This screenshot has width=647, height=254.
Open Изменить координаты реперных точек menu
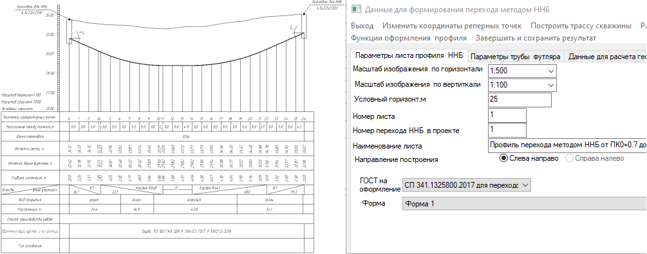coord(452,26)
